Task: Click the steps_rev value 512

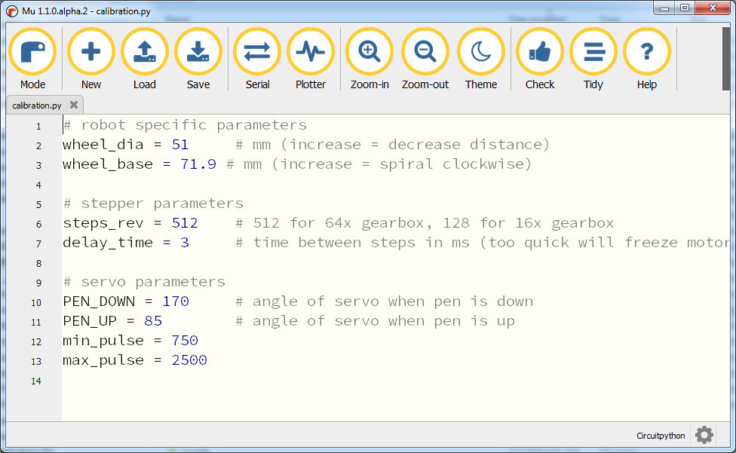Action: click(x=185, y=223)
